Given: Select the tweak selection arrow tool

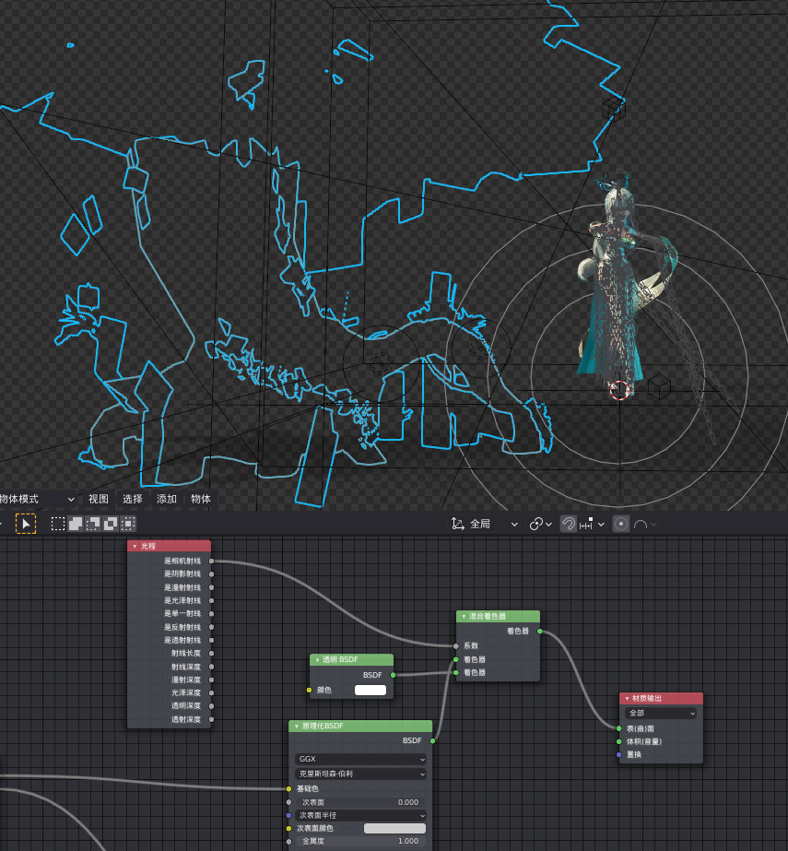Looking at the screenshot, I should pyautogui.click(x=26, y=524).
